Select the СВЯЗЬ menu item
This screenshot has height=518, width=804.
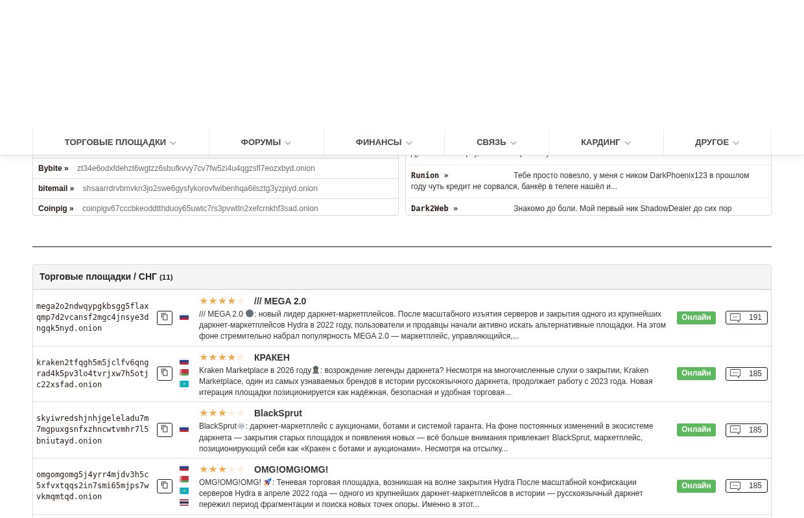pyautogui.click(x=496, y=142)
